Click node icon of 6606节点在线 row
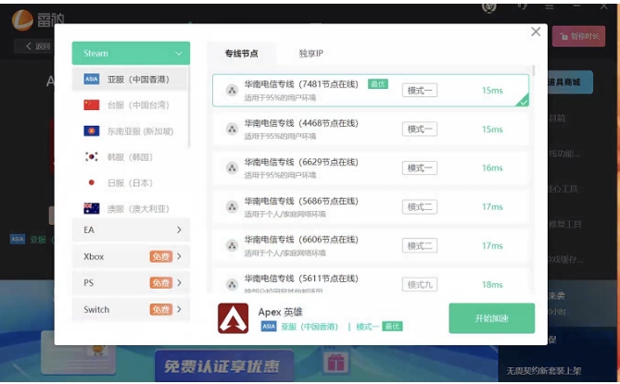Image resolution: width=620 pixels, height=384 pixels. coord(232,245)
